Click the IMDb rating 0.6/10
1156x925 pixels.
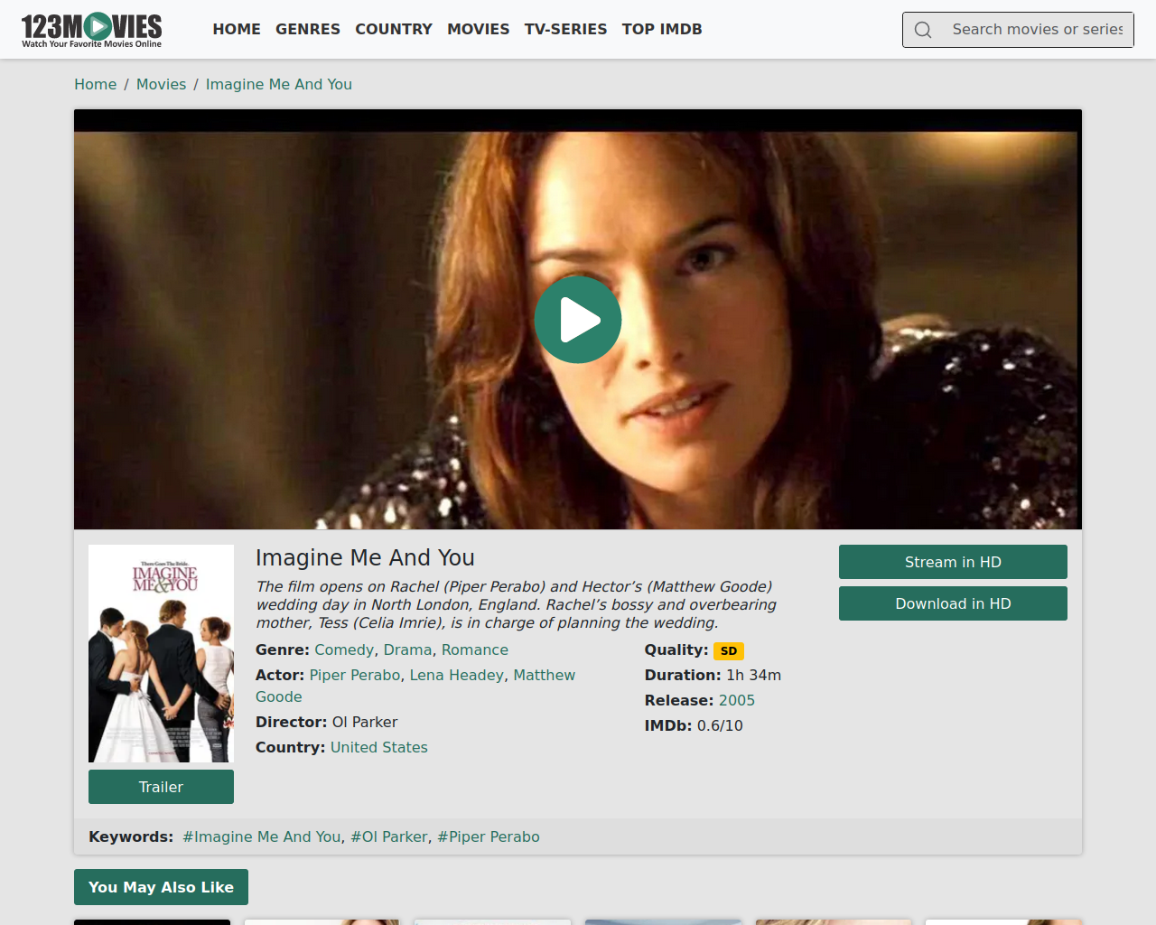click(720, 725)
